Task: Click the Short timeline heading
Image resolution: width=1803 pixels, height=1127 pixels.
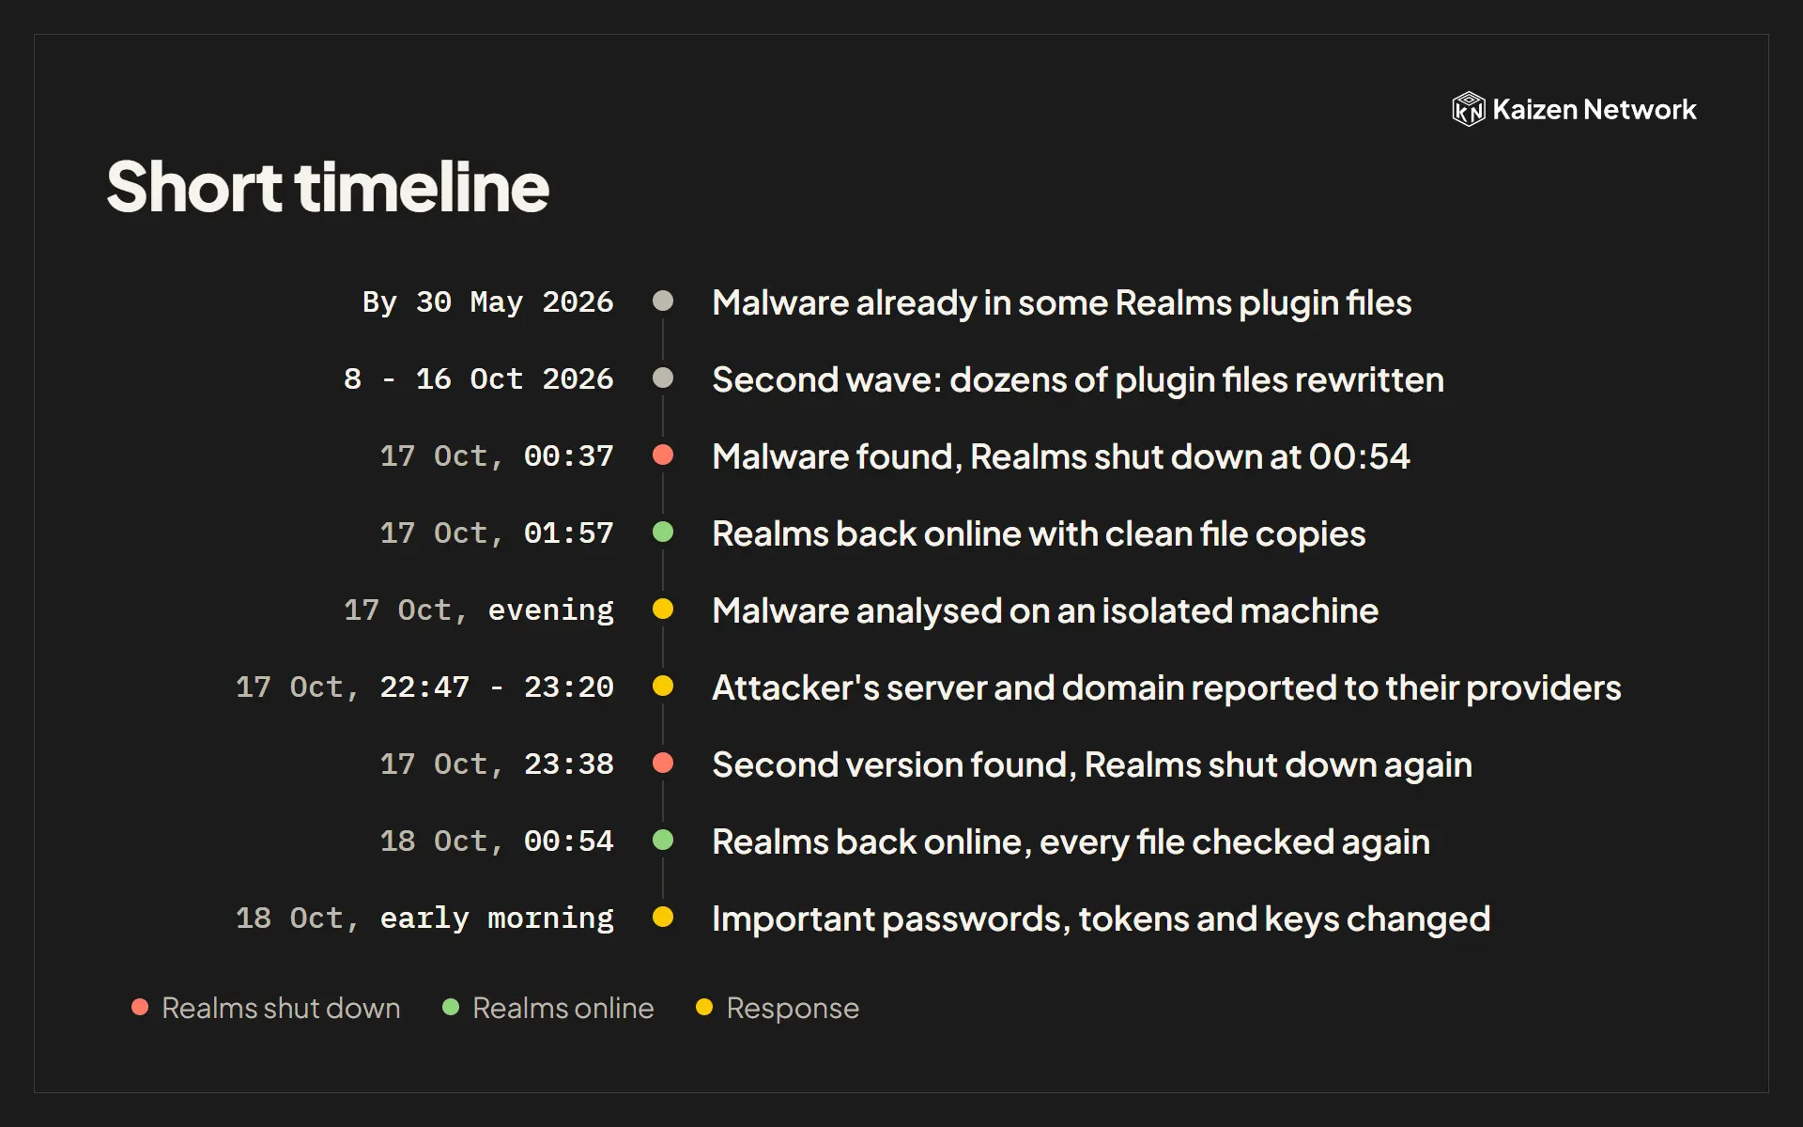Action: pos(327,187)
